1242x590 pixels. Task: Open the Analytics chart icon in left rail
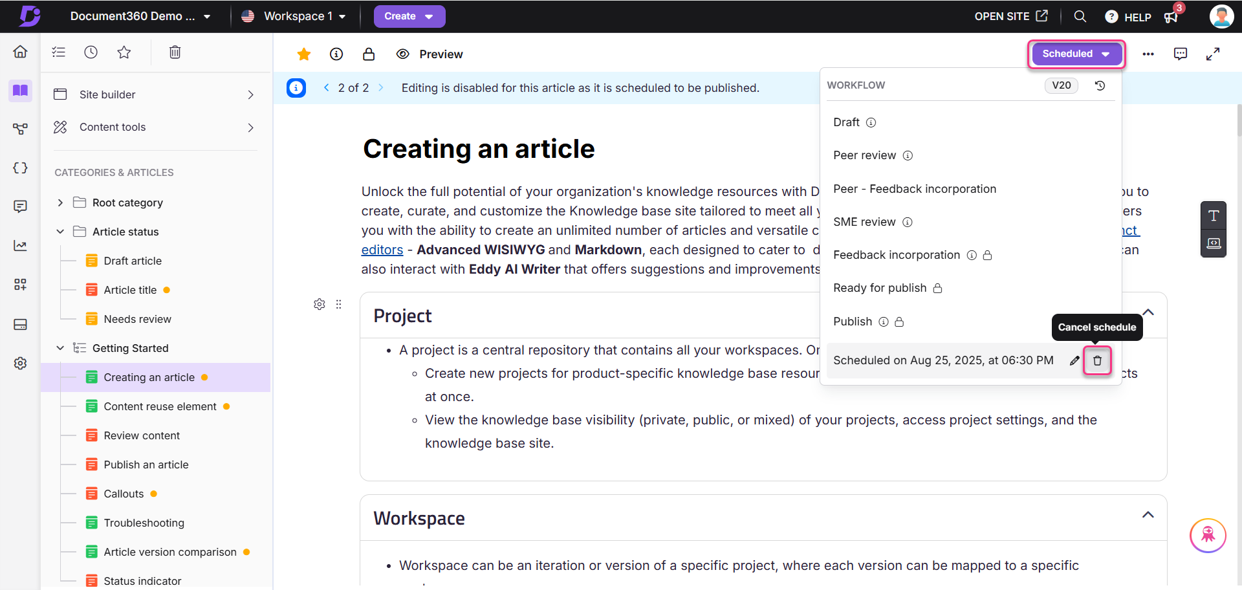[20, 245]
